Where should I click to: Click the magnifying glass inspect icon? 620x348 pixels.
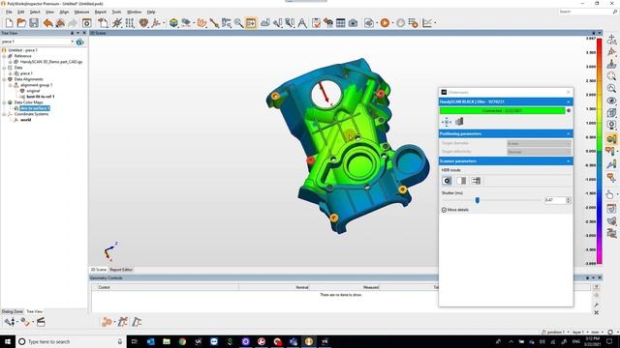(x=238, y=23)
